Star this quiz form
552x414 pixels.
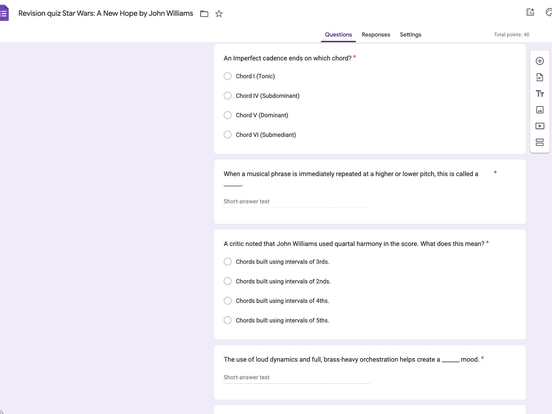pos(219,14)
